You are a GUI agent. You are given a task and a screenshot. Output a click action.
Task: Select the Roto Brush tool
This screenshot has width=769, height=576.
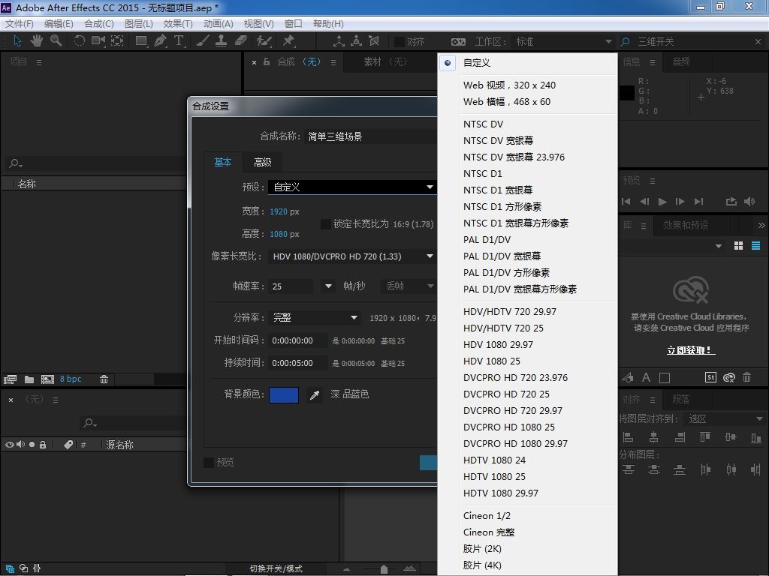coord(264,40)
